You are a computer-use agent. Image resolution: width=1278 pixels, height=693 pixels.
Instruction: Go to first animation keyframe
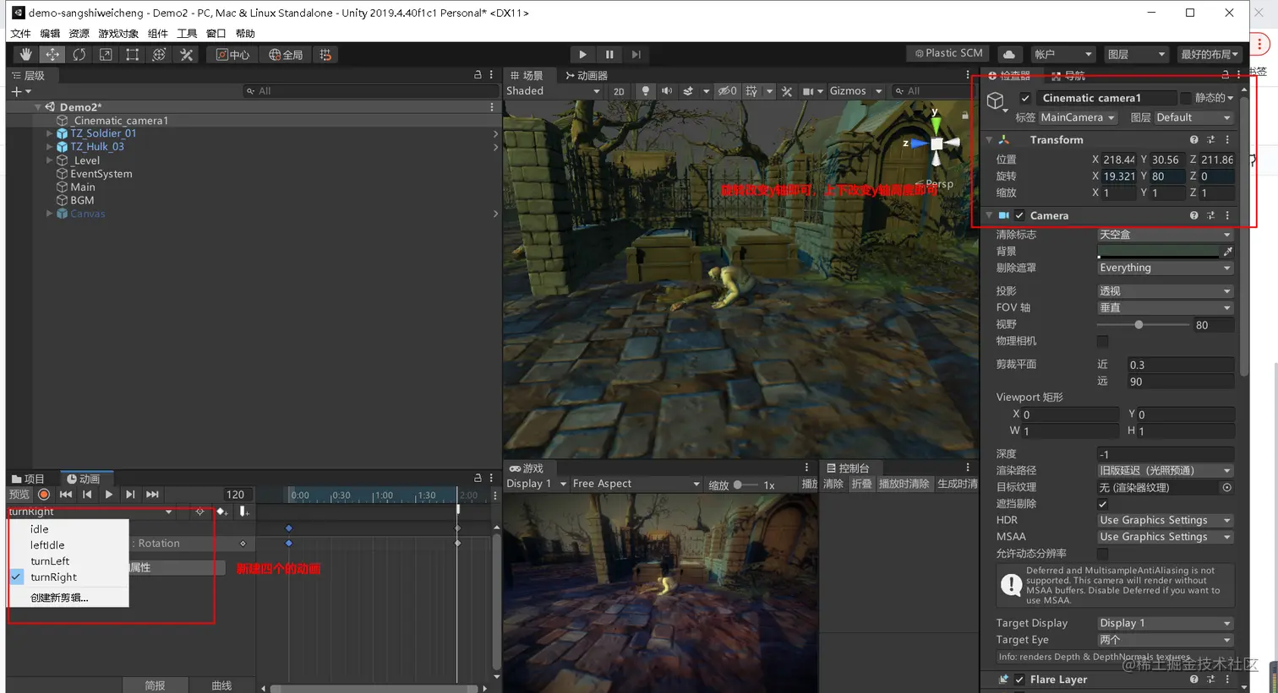coord(66,495)
